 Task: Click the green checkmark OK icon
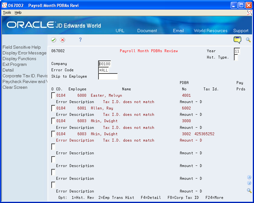54,40
